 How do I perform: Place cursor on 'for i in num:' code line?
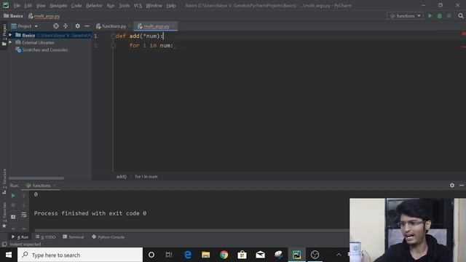151,45
